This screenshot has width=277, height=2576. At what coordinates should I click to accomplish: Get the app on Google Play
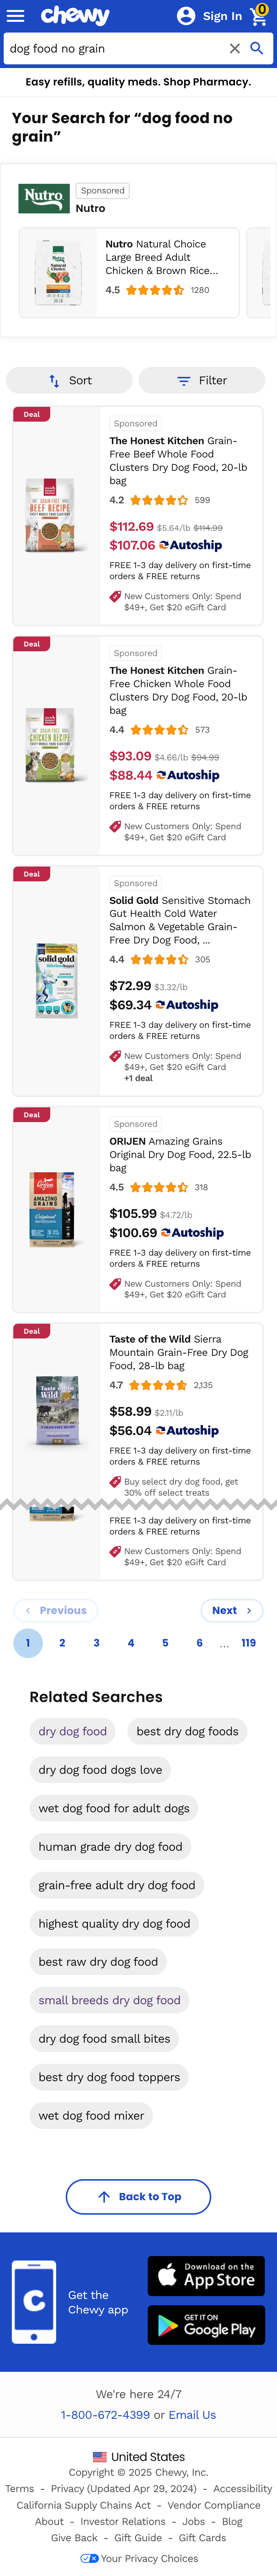coord(206,2324)
